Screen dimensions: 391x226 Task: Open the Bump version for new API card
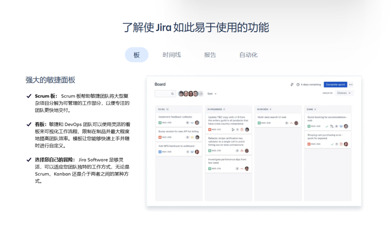click(179, 134)
